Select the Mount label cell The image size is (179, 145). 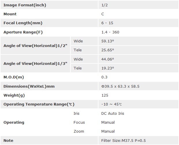pyautogui.click(x=10, y=14)
